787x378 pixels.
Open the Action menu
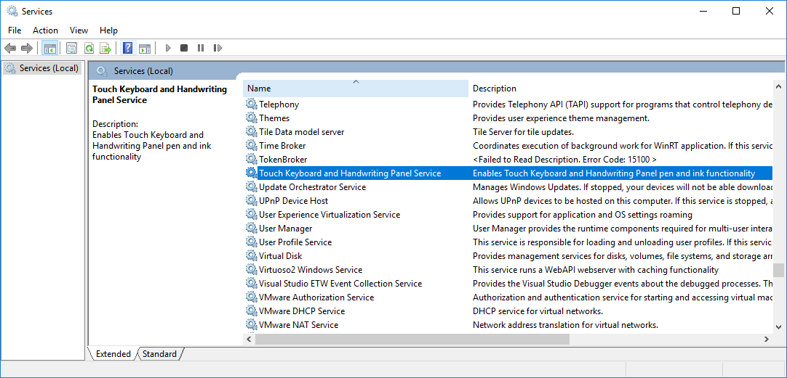(46, 30)
